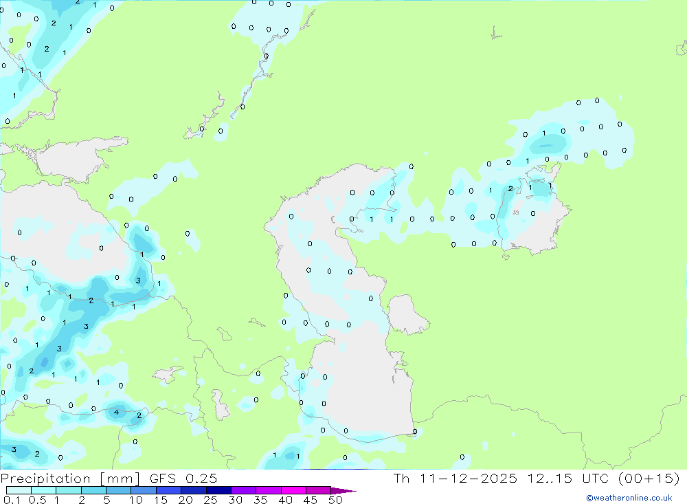Click the "GFS 0.25" model label

coord(183,478)
